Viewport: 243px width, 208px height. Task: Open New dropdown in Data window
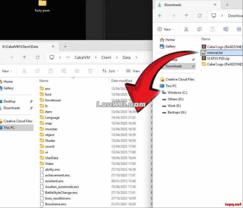(x=6, y=71)
